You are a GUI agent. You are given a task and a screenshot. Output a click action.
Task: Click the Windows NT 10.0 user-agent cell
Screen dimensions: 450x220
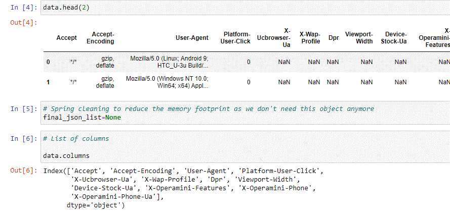point(168,82)
